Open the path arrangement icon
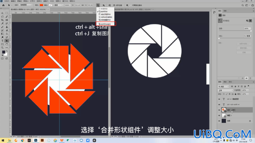 (x=110, y=5)
